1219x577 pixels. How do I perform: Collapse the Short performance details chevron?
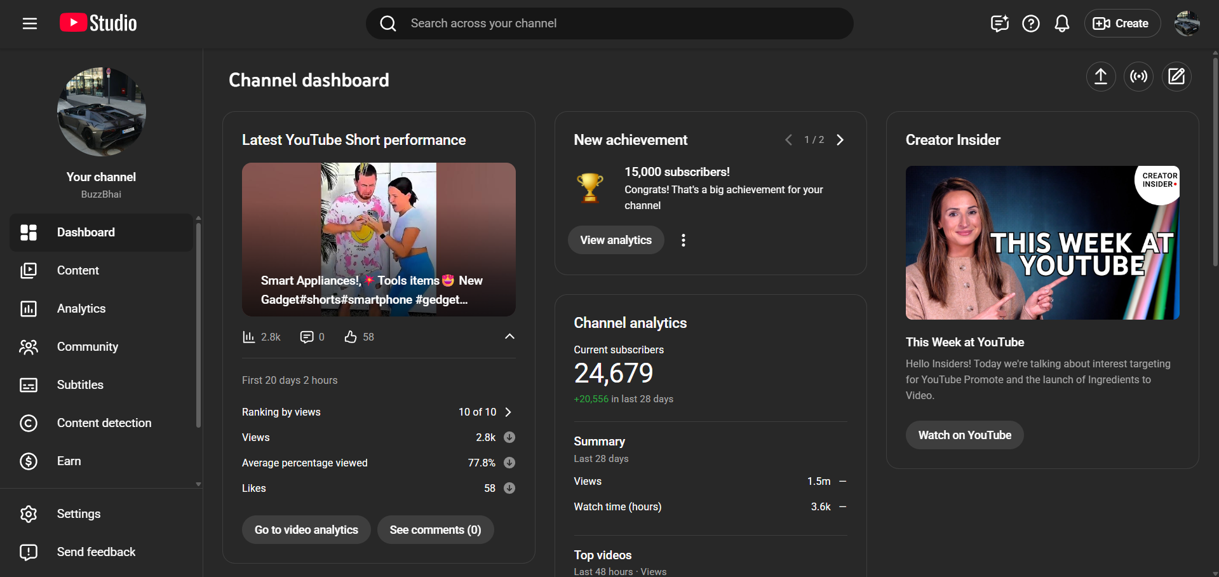(x=509, y=336)
